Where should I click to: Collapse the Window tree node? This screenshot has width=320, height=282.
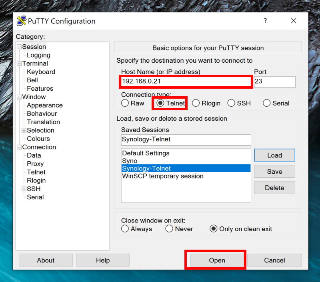19,97
